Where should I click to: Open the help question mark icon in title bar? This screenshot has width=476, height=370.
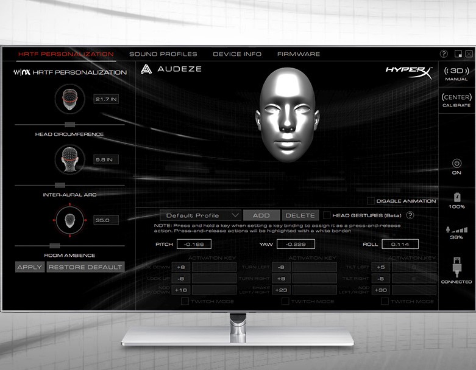[x=444, y=54]
